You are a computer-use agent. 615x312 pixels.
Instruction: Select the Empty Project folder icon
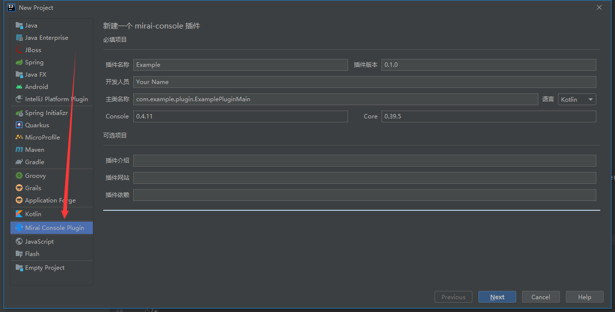pos(19,268)
